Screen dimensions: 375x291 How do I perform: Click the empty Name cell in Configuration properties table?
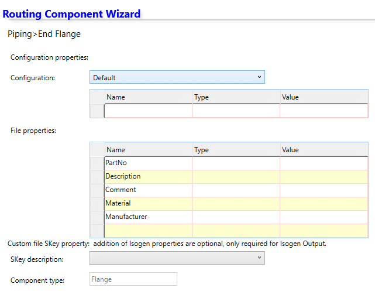tap(148, 111)
